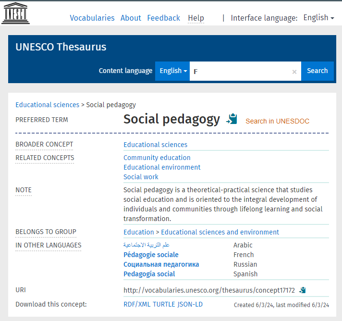Screen dimensions: 342x321
Task: Open the broader concept Educational sciences
Action: (x=155, y=145)
